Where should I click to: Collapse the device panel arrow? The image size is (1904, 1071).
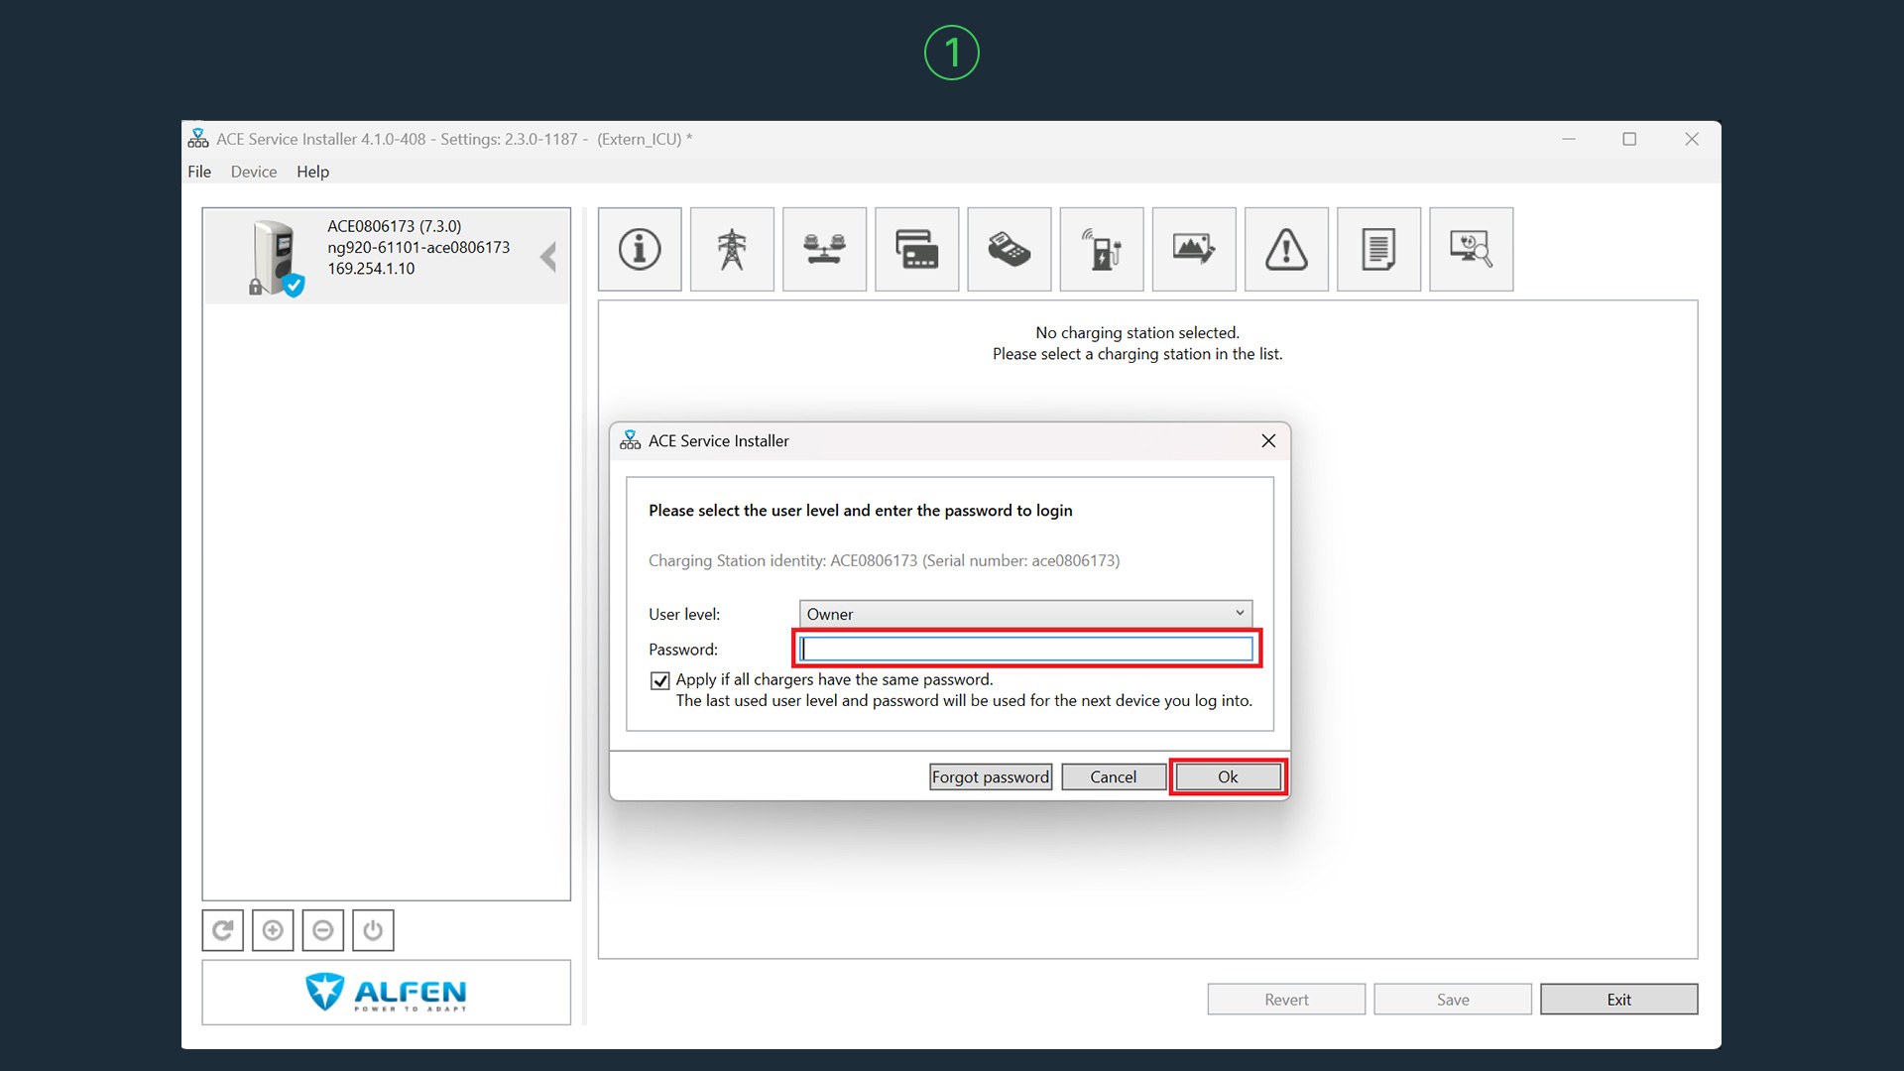click(x=548, y=257)
